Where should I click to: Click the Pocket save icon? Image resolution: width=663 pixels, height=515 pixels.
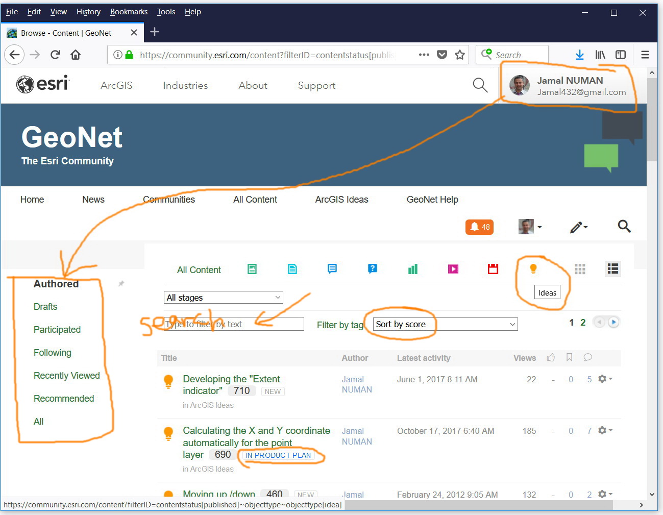[x=442, y=55]
